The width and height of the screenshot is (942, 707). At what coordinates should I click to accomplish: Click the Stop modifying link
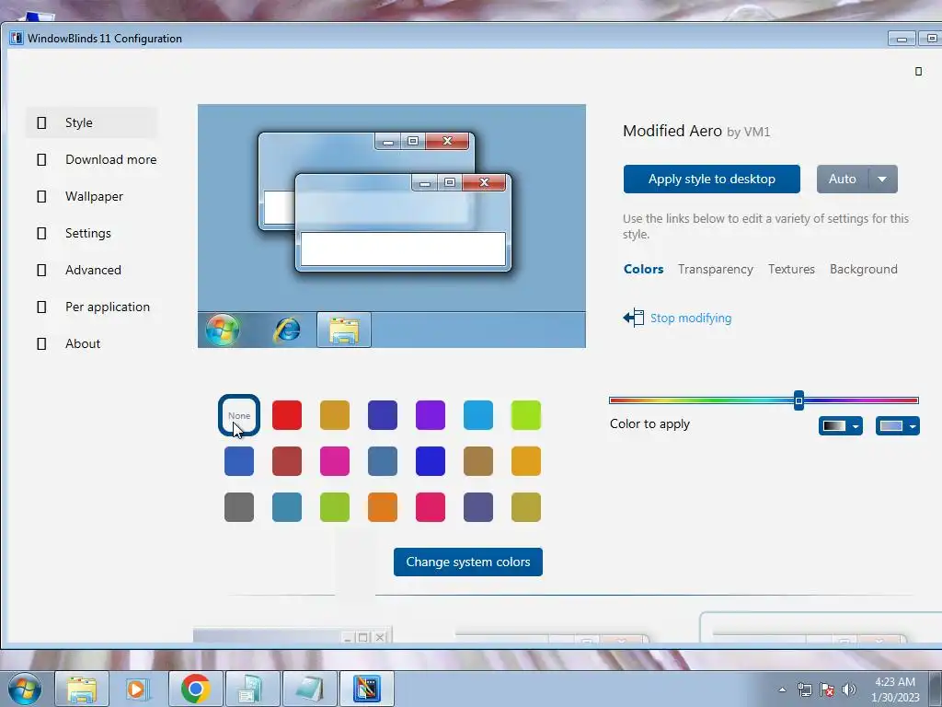click(x=691, y=318)
